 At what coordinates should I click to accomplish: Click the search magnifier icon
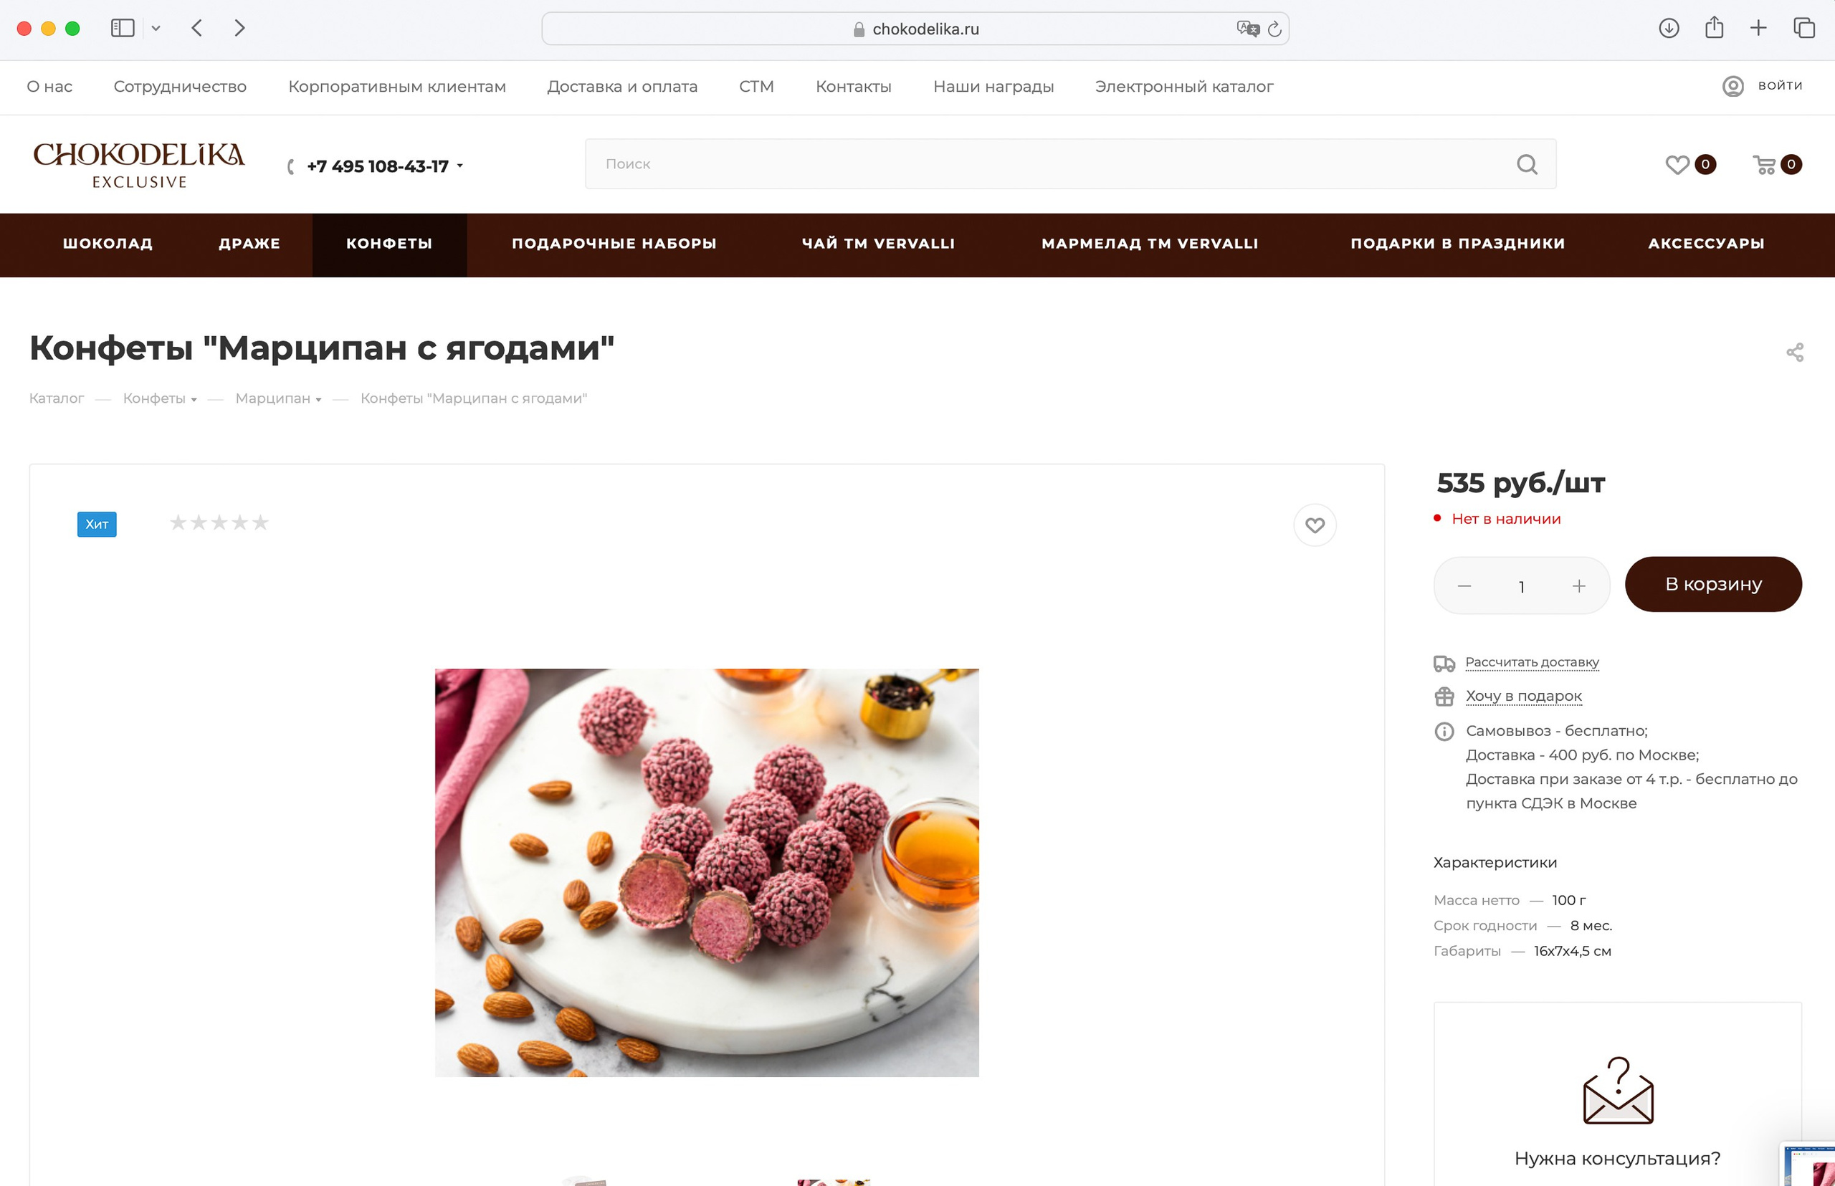point(1527,165)
